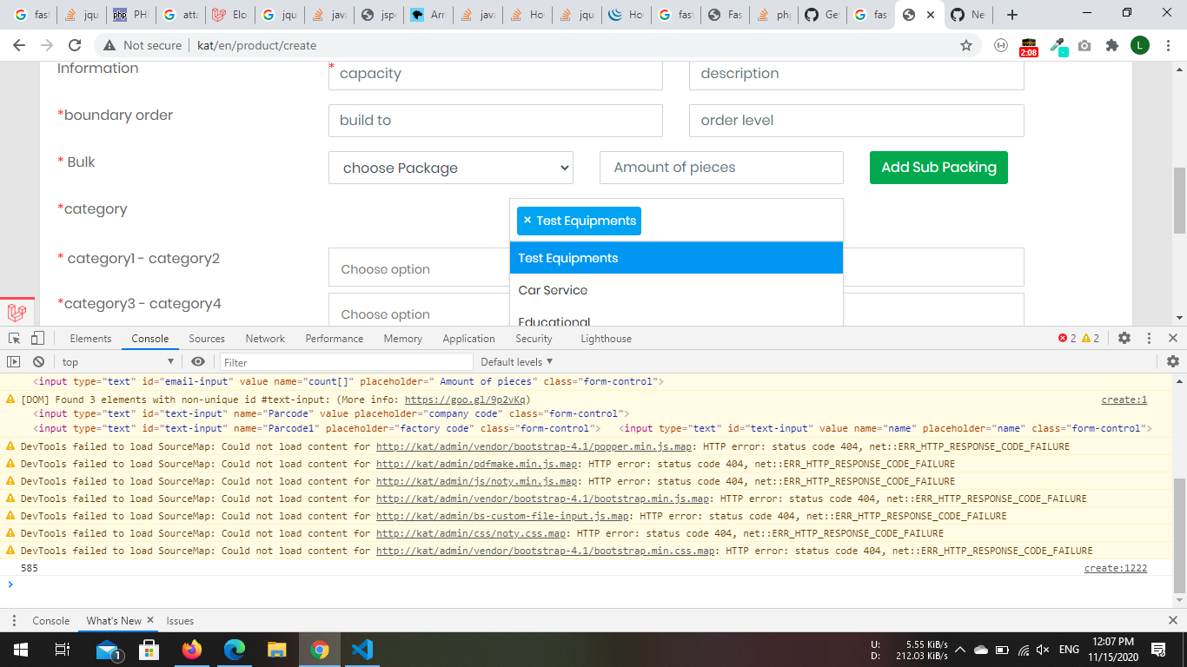Image resolution: width=1187 pixels, height=667 pixels.
Task: Click the description input field
Action: [857, 74]
